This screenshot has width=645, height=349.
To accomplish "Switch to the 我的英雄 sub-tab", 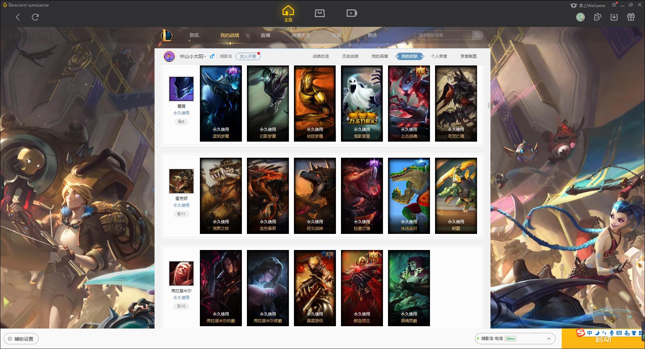I will coord(380,56).
